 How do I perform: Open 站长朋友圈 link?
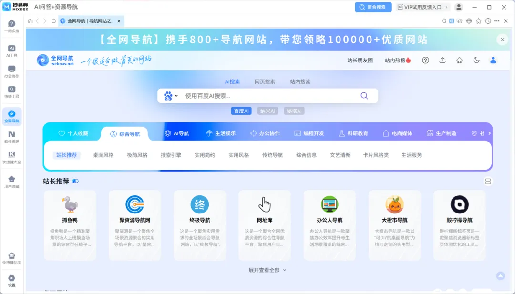(x=360, y=61)
